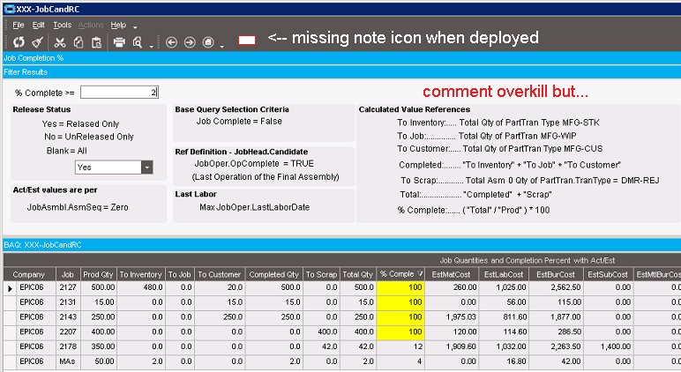Screen dimensions: 681x372
Task: Select the Job 2127 cell
Action: 68,287
